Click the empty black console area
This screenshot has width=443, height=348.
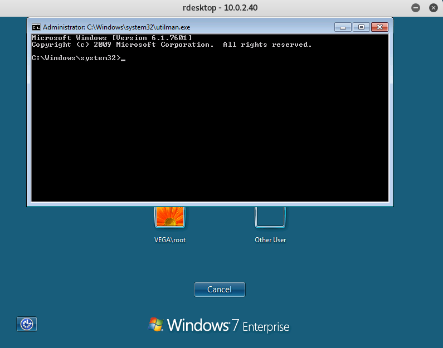click(210, 134)
